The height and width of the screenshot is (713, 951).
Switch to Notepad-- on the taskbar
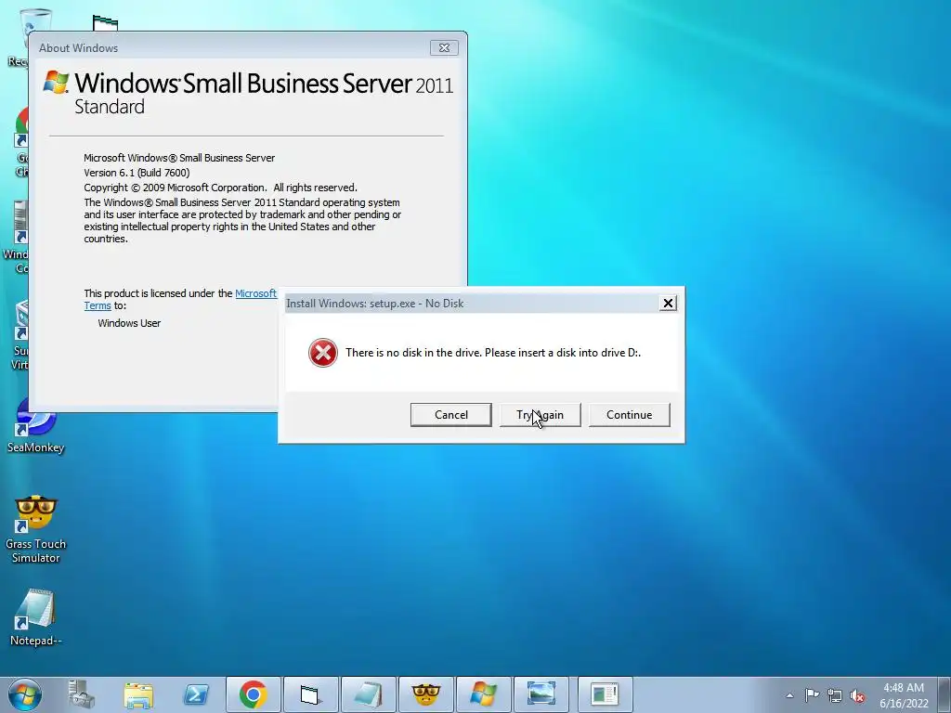pyautogui.click(x=368, y=694)
